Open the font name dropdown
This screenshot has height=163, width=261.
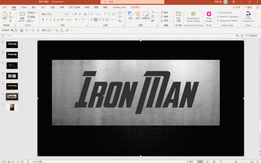pyautogui.click(x=64, y=14)
